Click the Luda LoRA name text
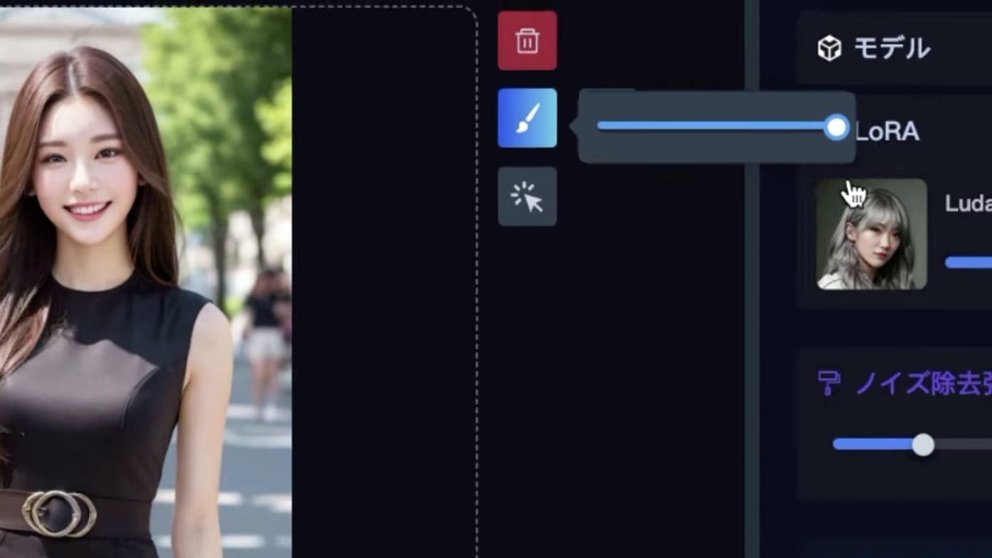Viewport: 992px width, 558px height. [968, 204]
